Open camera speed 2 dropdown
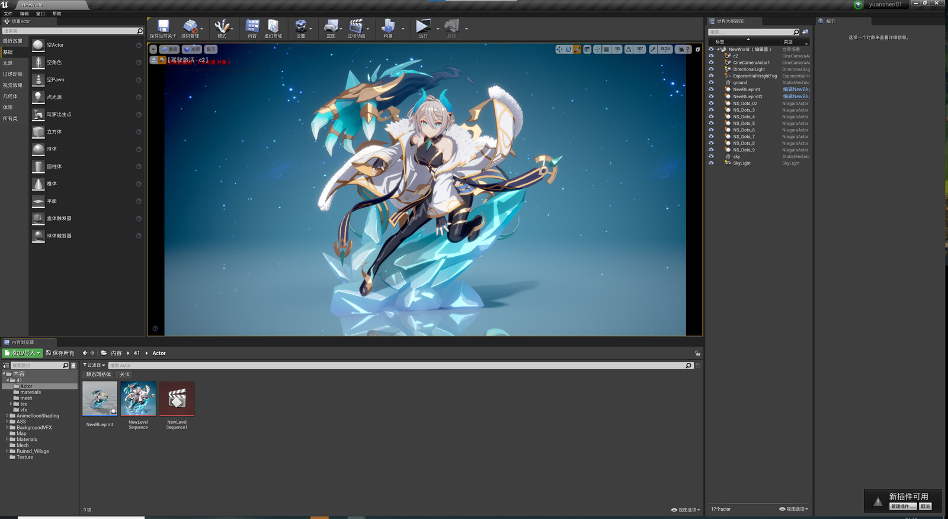 pos(684,49)
